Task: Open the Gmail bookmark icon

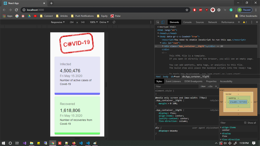Action: coord(23,16)
